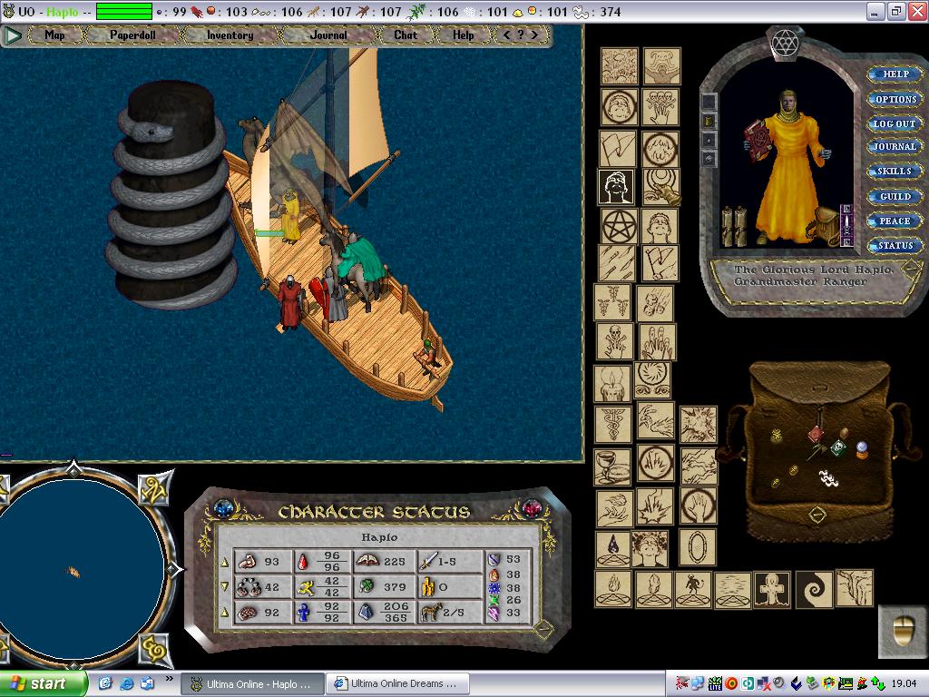Open the Paperdoll menu item
This screenshot has width=929, height=697.
(132, 35)
